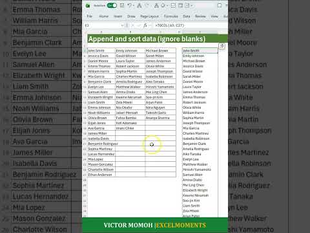Select 'Jabari Mensah' cell in the table
This screenshot has height=233, width=310.
130,113
